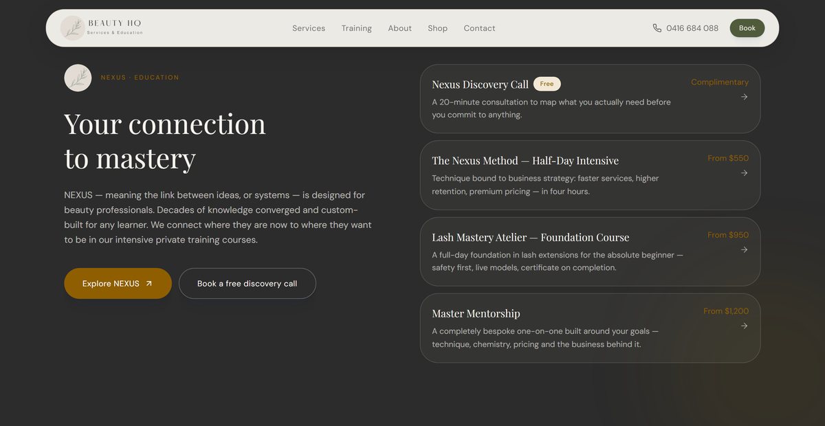
Task: Open Lash Mastery Atelier — Foundation Course title
Action: tap(531, 238)
